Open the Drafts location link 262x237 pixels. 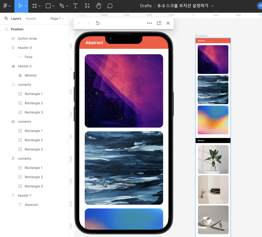click(146, 6)
